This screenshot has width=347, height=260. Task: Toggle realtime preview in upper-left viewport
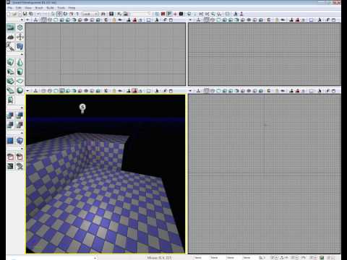[35, 20]
